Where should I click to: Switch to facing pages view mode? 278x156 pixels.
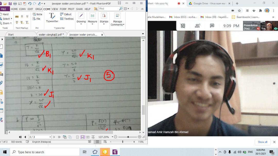point(88,137)
